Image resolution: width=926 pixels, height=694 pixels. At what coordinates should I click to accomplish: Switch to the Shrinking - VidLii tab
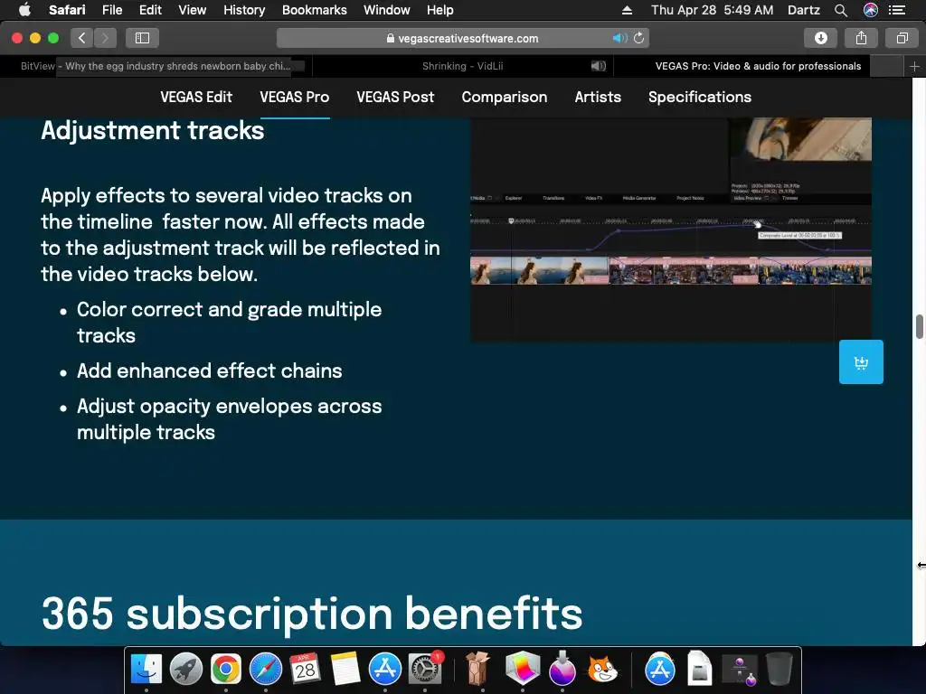463,66
